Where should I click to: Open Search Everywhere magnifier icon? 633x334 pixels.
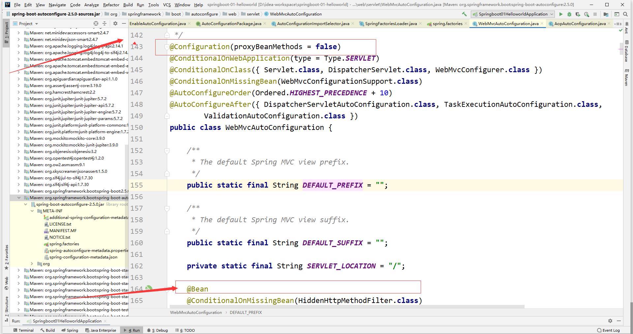625,14
